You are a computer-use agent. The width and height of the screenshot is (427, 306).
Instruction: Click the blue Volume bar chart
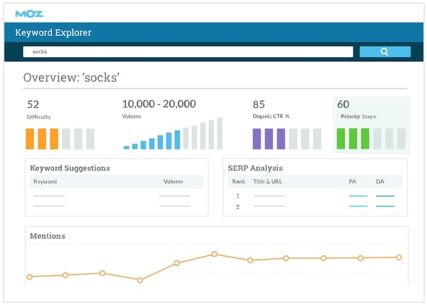pos(173,135)
